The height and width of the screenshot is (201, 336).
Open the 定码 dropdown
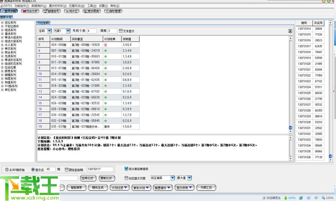click(x=49, y=31)
